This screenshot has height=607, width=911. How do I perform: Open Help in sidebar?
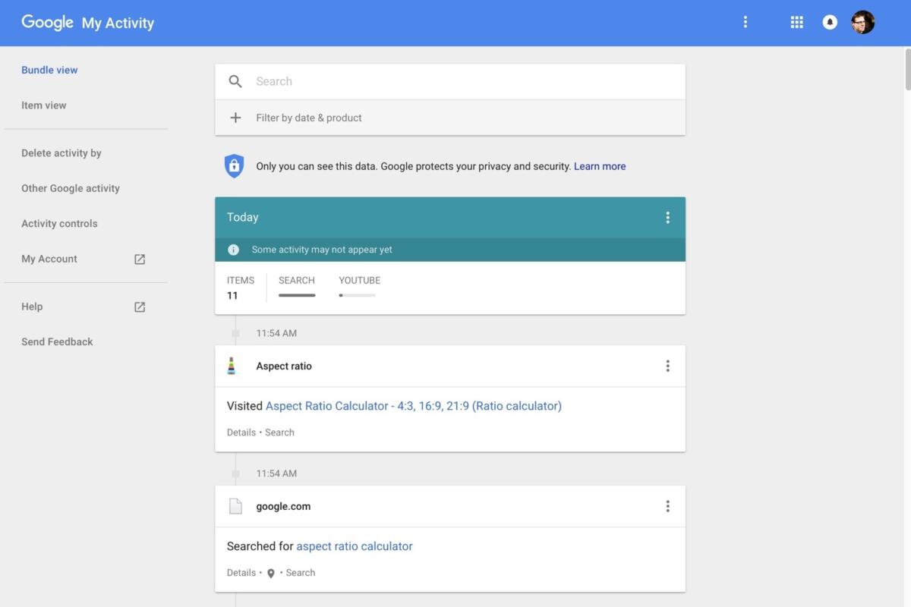click(x=32, y=307)
